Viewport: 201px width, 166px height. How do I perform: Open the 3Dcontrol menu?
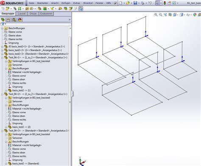point(88,3)
